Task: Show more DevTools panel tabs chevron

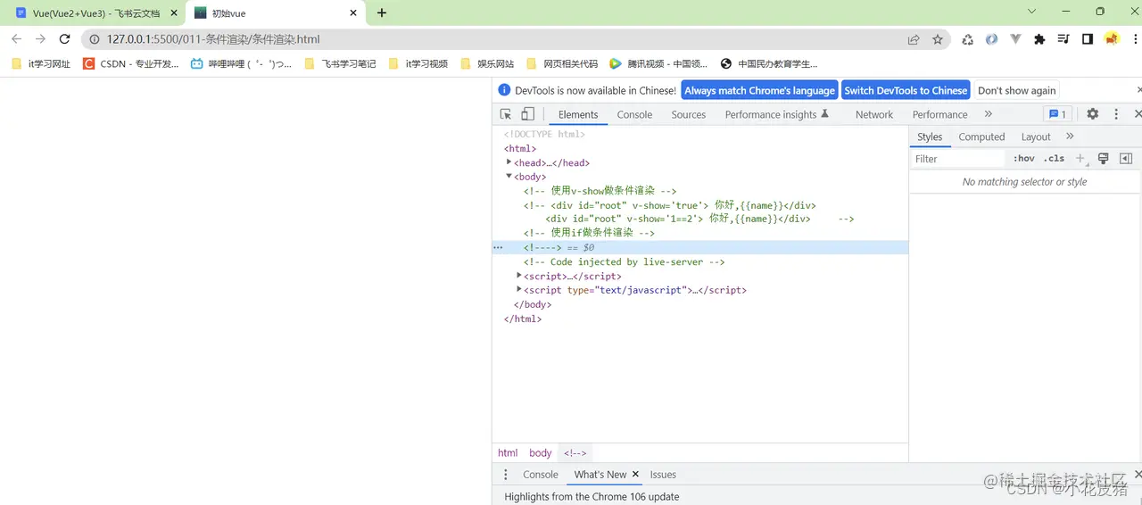Action: coord(988,114)
